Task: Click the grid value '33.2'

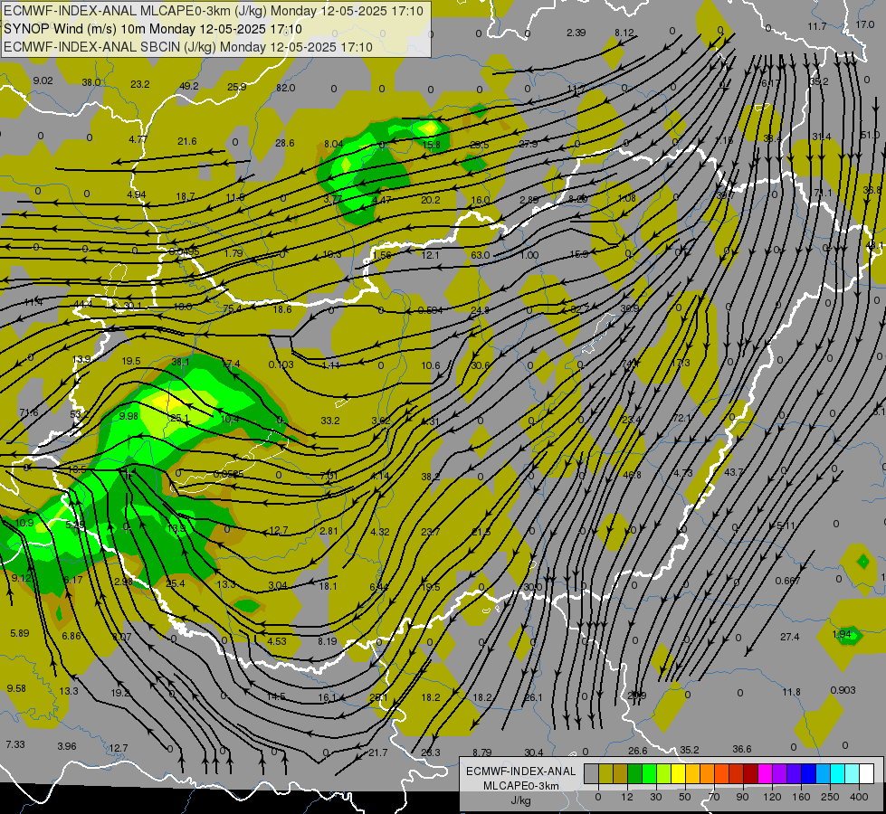Action: pos(330,421)
